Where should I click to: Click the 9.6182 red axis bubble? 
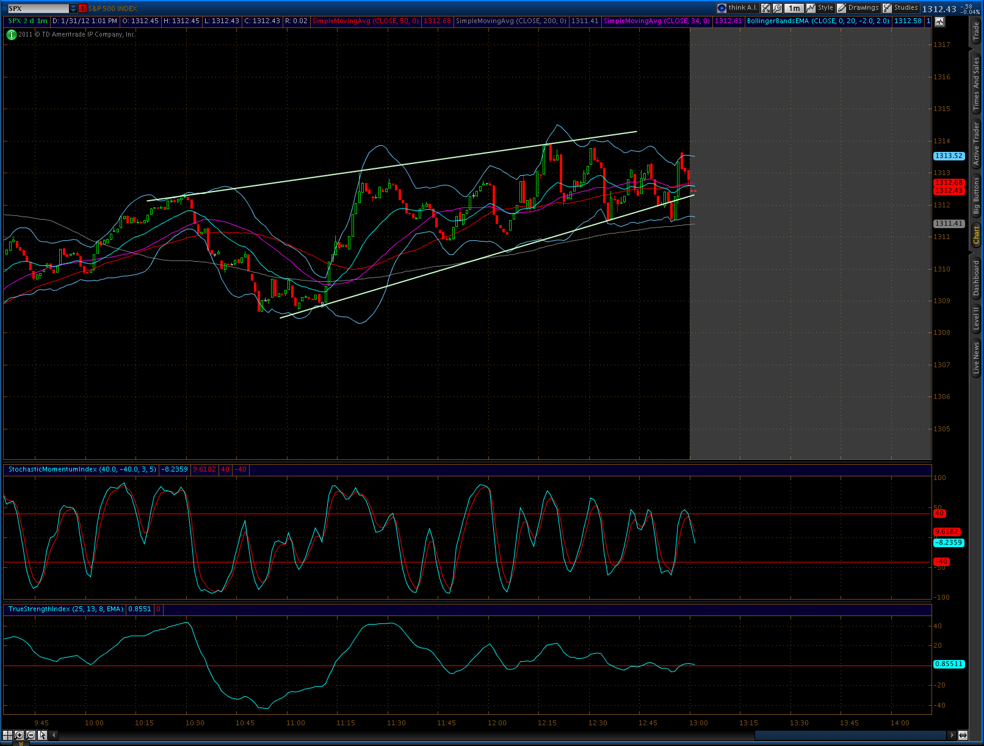pyautogui.click(x=947, y=532)
